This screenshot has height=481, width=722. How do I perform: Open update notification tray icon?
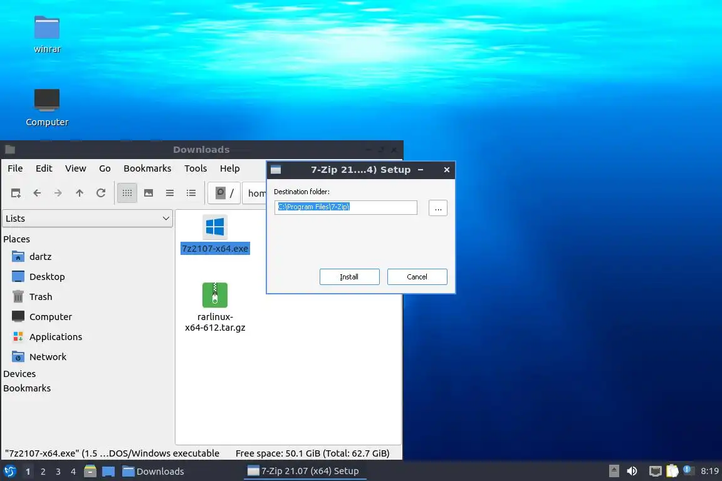(688, 470)
